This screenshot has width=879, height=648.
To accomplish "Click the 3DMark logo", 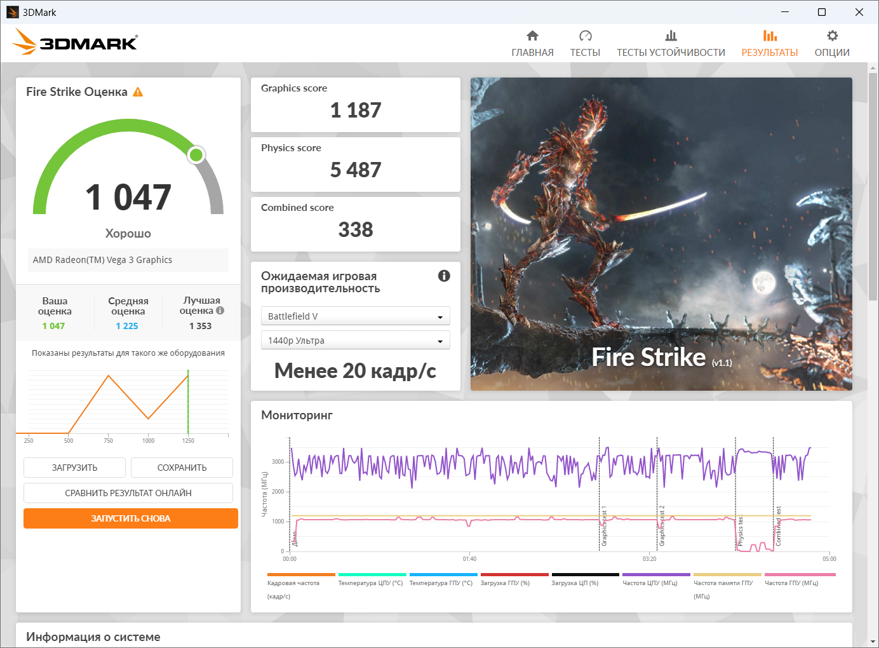I will coord(75,43).
